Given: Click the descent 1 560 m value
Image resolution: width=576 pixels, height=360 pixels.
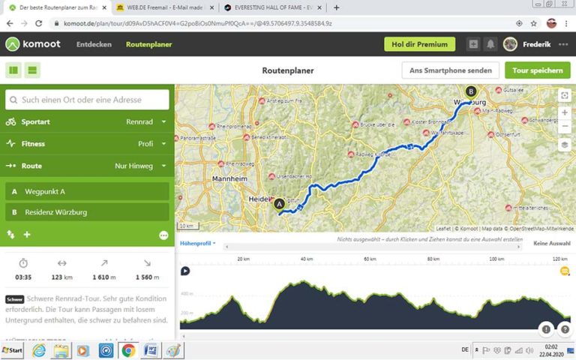Looking at the screenshot, I should point(147,277).
